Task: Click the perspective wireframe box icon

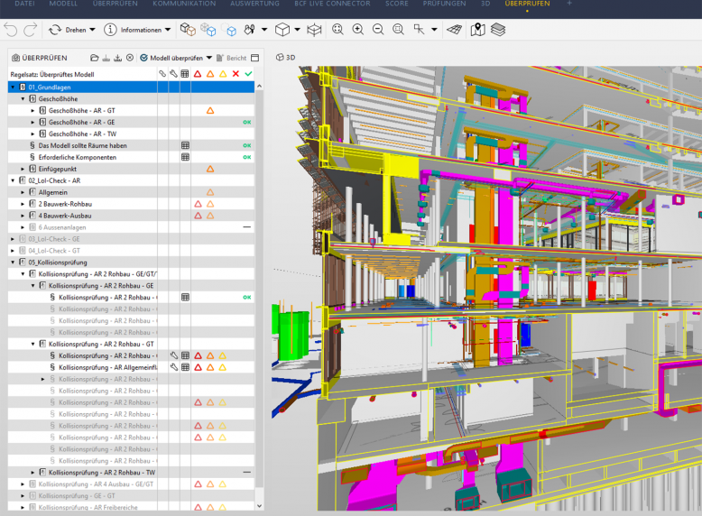Action: (314, 30)
